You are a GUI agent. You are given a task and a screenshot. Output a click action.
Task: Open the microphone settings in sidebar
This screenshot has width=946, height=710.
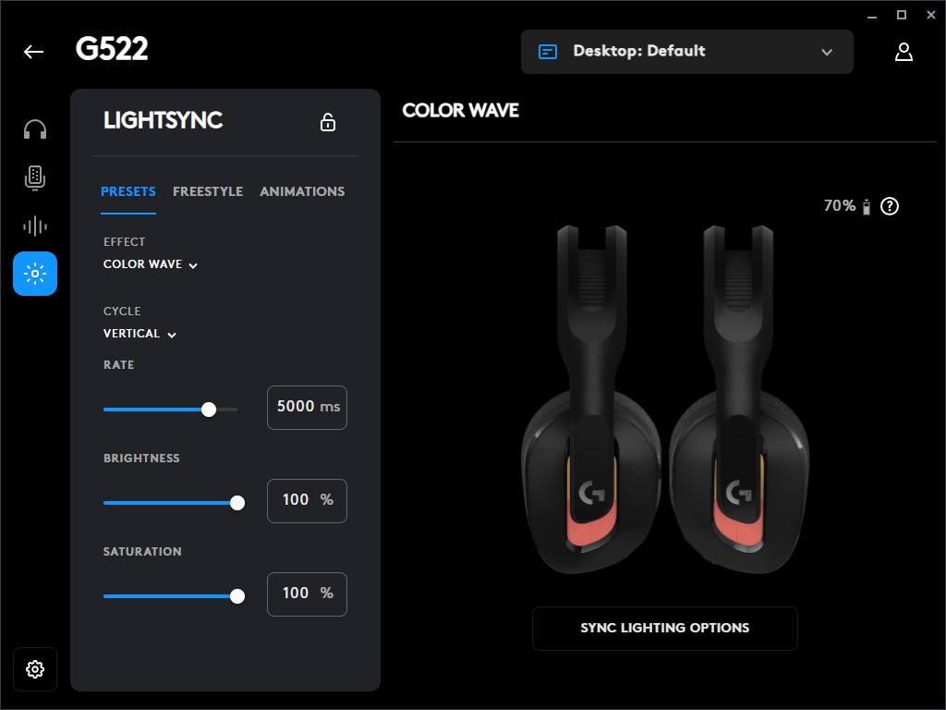pyautogui.click(x=35, y=178)
